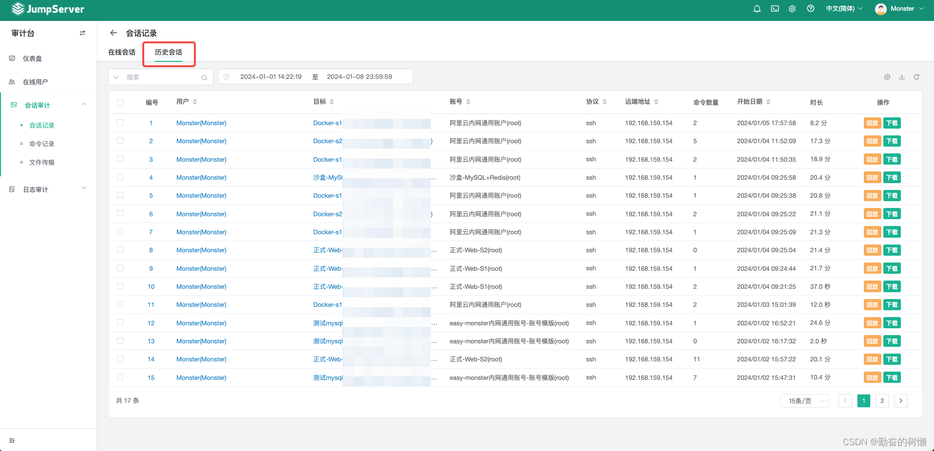Refresh the session table
The height and width of the screenshot is (451, 934).
click(916, 77)
